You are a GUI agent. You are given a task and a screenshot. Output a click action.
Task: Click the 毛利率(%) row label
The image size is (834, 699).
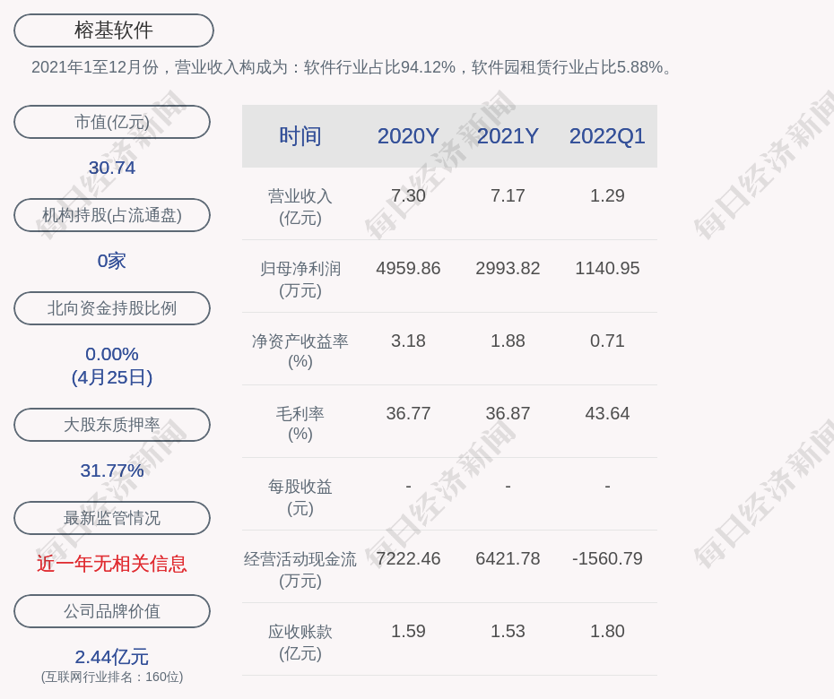(x=300, y=424)
